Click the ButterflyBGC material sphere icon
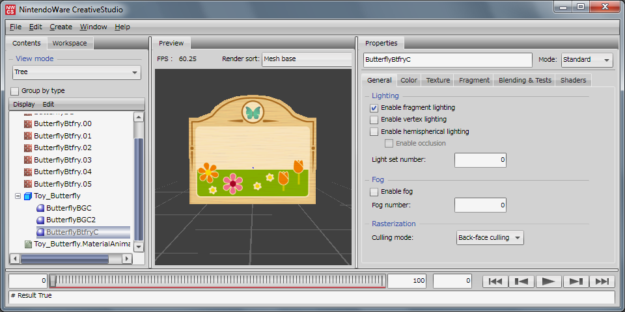 point(40,208)
